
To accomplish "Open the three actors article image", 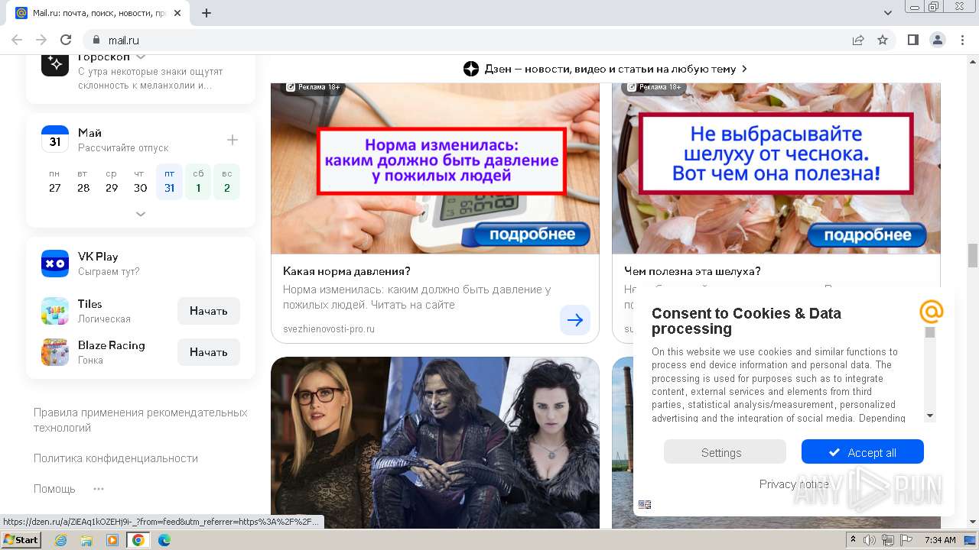I will pos(435,443).
